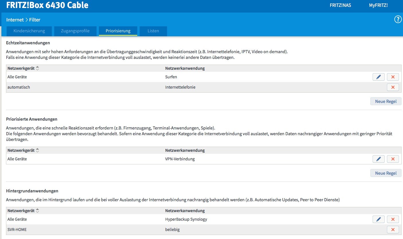Select the Priorisierung tab

[x=118, y=31]
